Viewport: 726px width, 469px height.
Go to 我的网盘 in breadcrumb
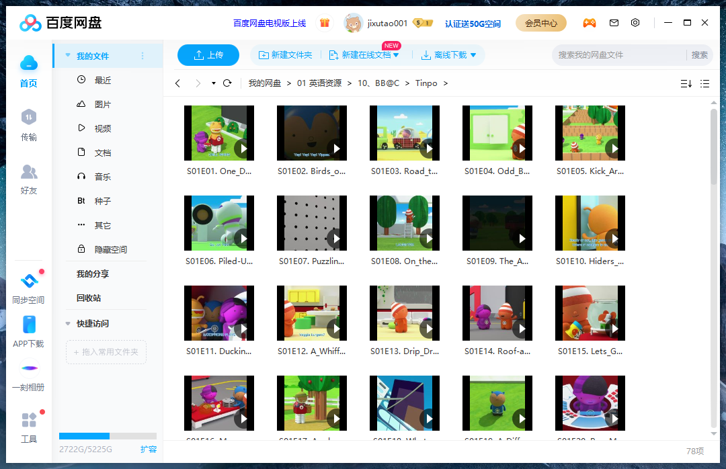(265, 83)
